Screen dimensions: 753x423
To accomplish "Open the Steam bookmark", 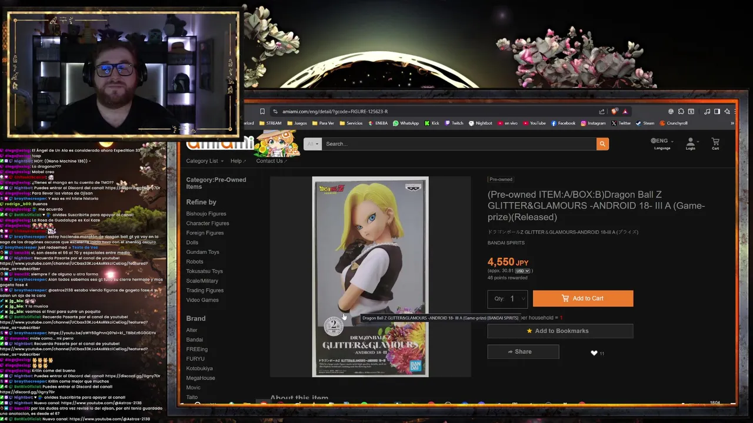I will tap(645, 123).
